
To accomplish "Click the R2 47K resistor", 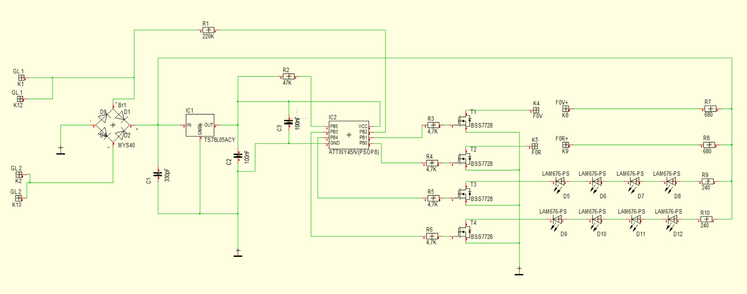I will [288, 77].
